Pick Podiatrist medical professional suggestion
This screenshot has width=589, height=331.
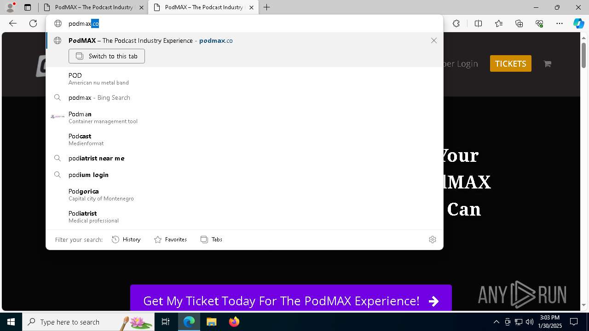point(244,217)
